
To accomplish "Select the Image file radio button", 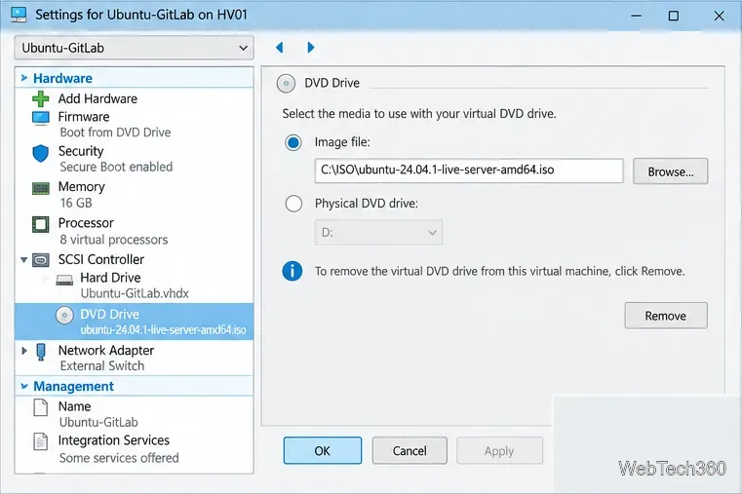I will click(x=293, y=142).
